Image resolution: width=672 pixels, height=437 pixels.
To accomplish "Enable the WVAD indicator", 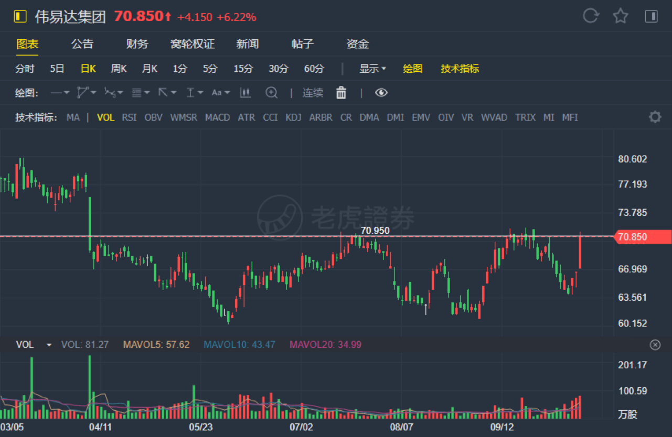I will click(494, 117).
